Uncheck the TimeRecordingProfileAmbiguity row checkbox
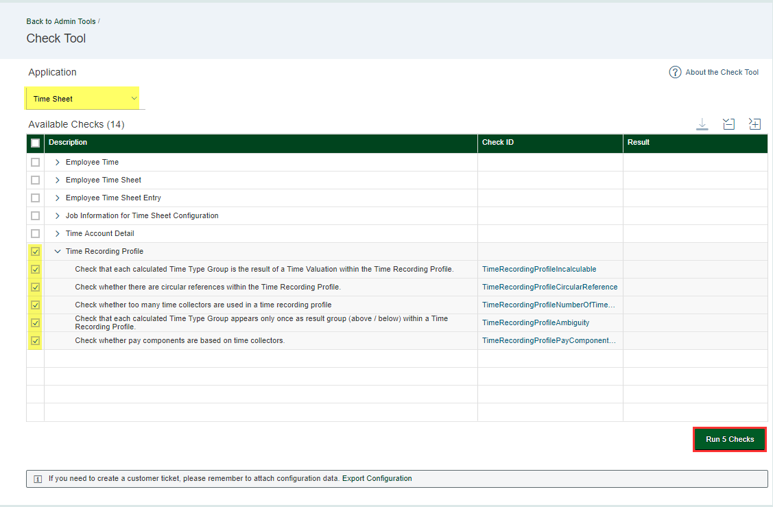Image resolution: width=773 pixels, height=507 pixels. [36, 322]
